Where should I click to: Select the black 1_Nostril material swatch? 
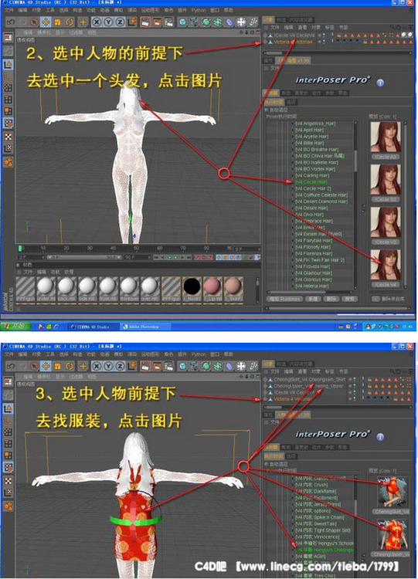[192, 288]
